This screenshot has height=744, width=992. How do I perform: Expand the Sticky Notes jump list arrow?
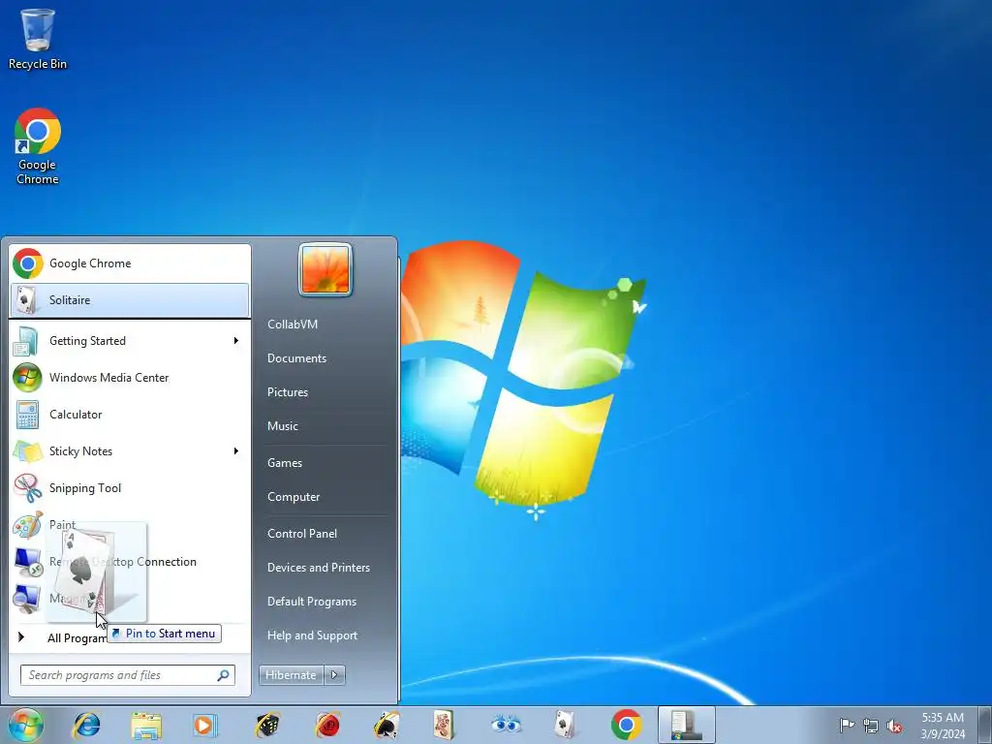[236, 451]
